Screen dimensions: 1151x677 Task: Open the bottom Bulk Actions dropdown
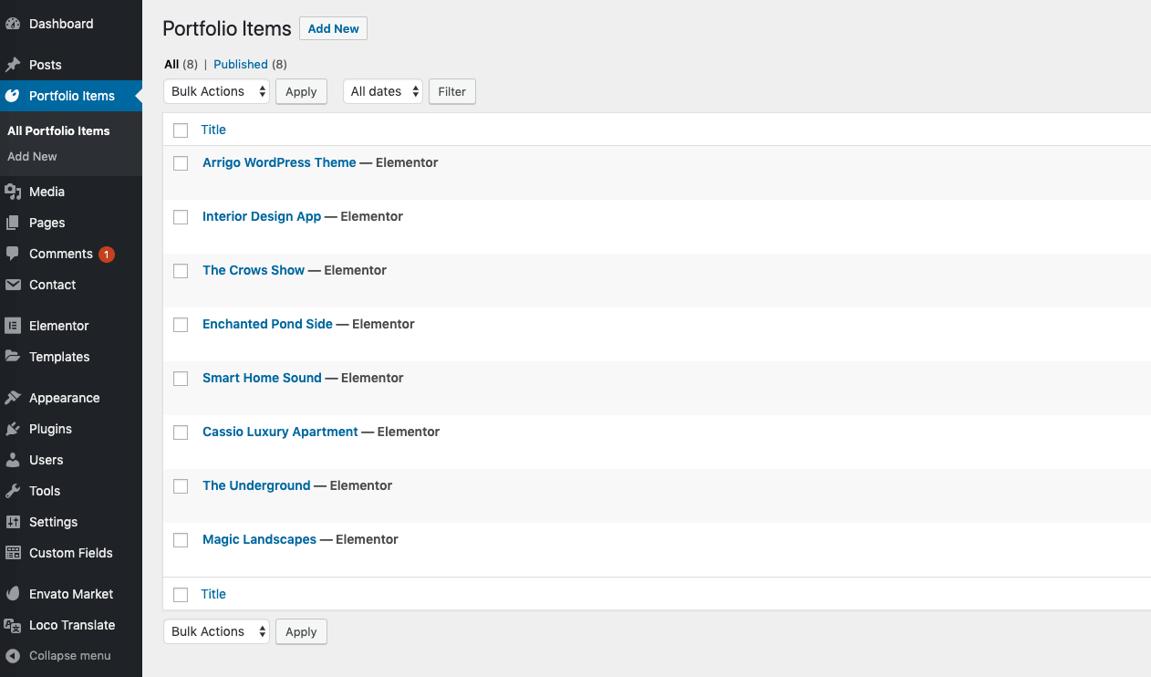click(x=216, y=631)
